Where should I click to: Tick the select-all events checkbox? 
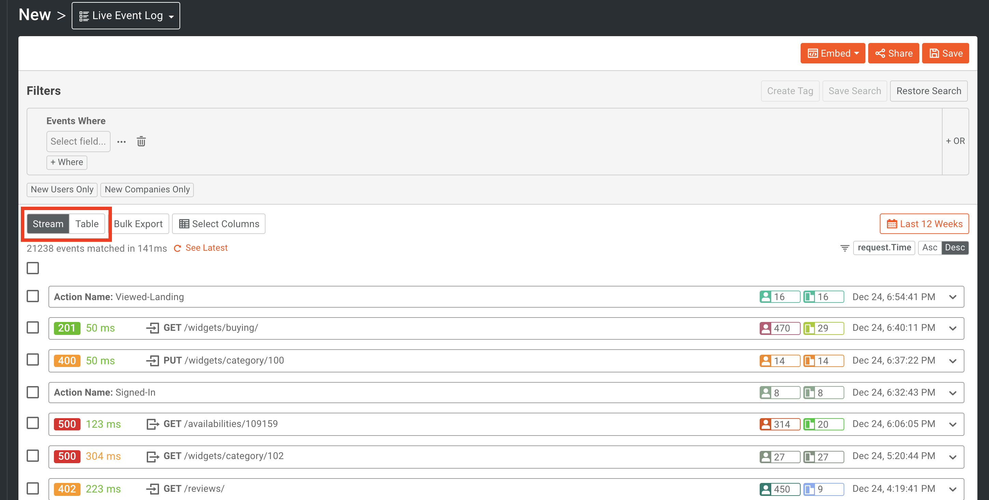(33, 268)
